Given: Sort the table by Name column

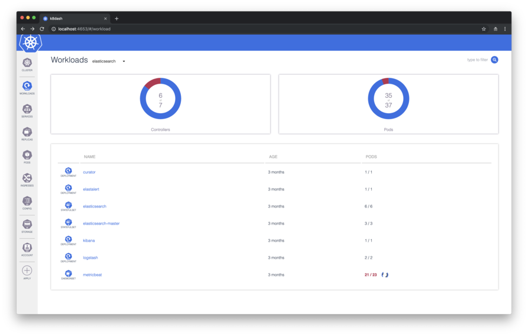Looking at the screenshot, I should pos(90,157).
